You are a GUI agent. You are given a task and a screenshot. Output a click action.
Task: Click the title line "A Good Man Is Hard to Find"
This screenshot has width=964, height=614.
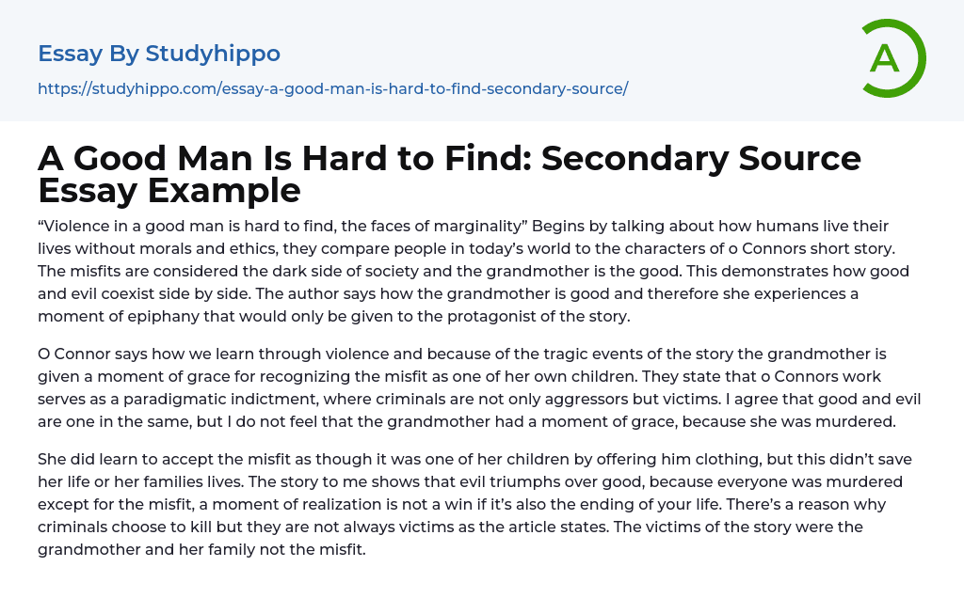point(282,158)
